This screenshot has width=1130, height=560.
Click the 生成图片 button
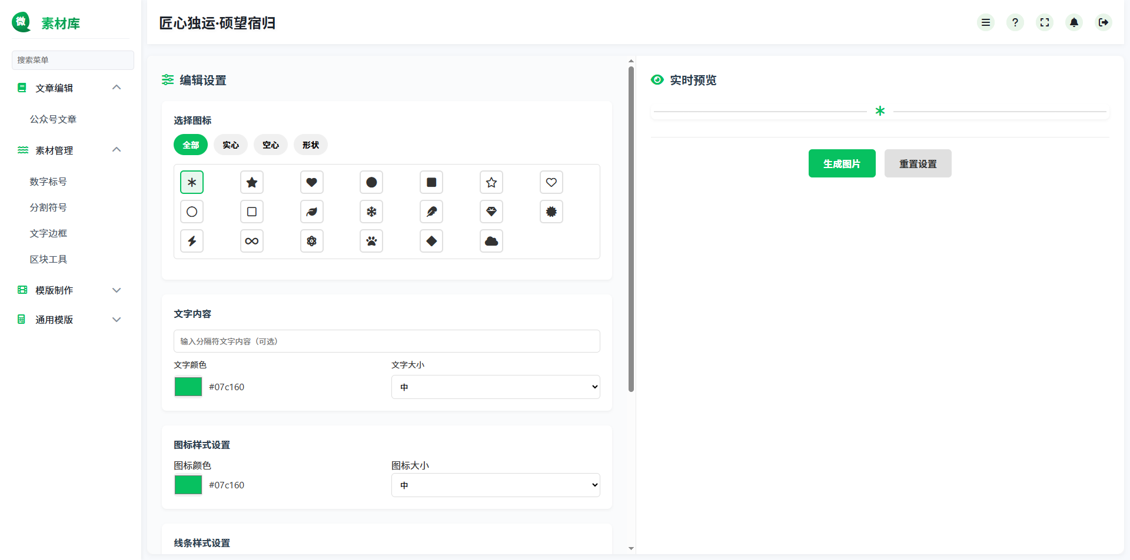(842, 163)
